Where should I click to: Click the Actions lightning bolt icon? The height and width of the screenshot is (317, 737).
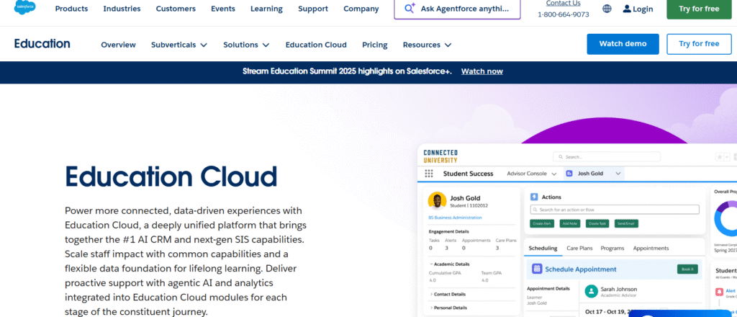point(533,197)
